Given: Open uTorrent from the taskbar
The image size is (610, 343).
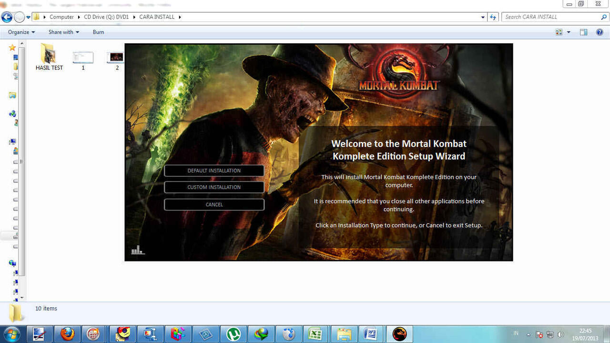Looking at the screenshot, I should 234,334.
